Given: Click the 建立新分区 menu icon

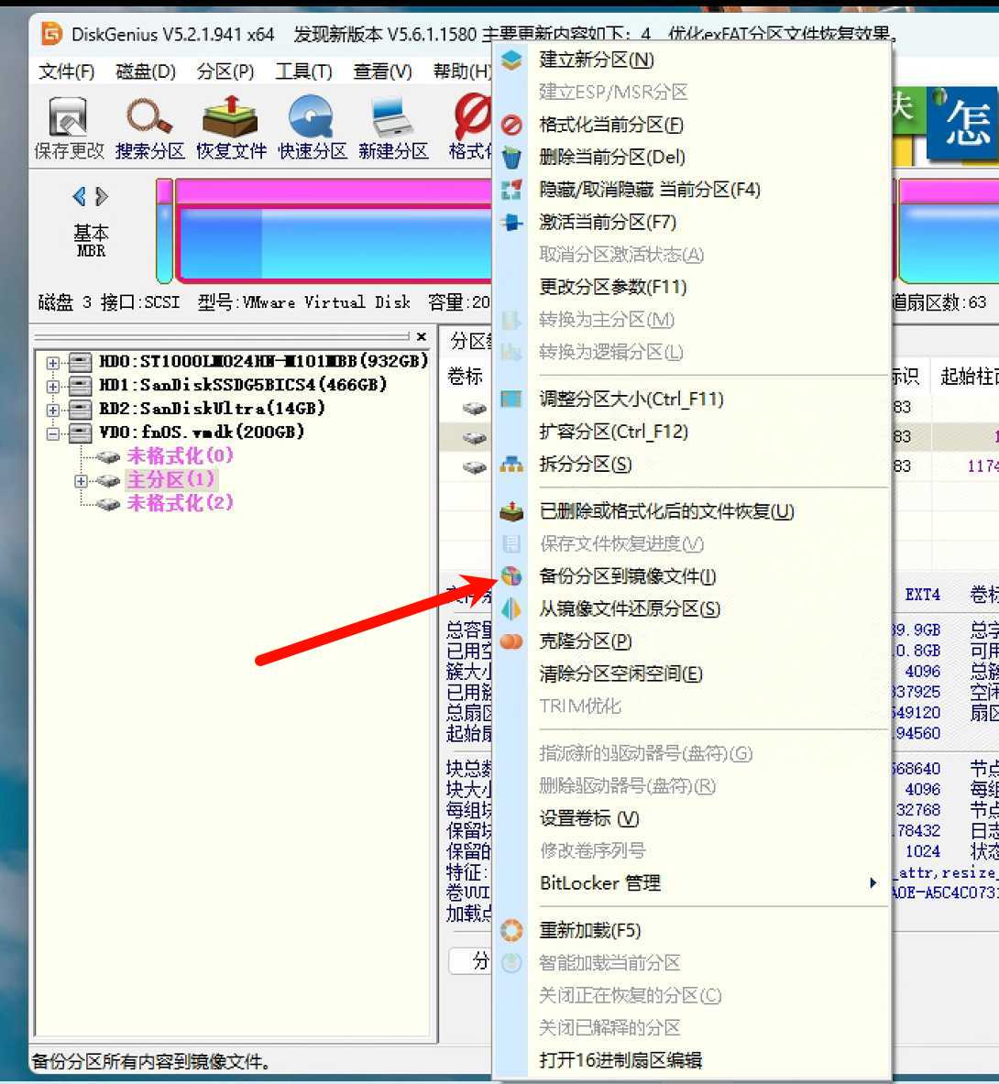Looking at the screenshot, I should (x=511, y=60).
